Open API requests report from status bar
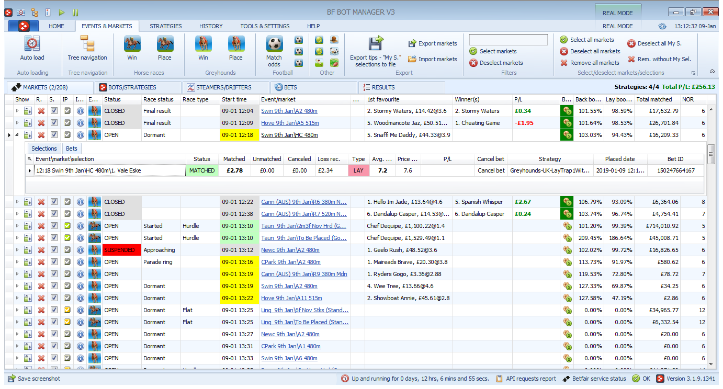The image size is (723, 389). click(x=526, y=379)
